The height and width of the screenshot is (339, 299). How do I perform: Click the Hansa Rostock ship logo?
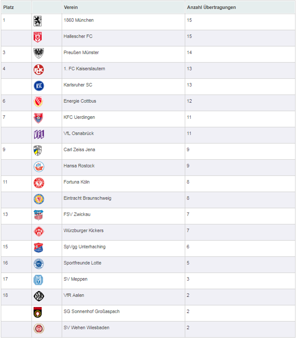coord(39,167)
